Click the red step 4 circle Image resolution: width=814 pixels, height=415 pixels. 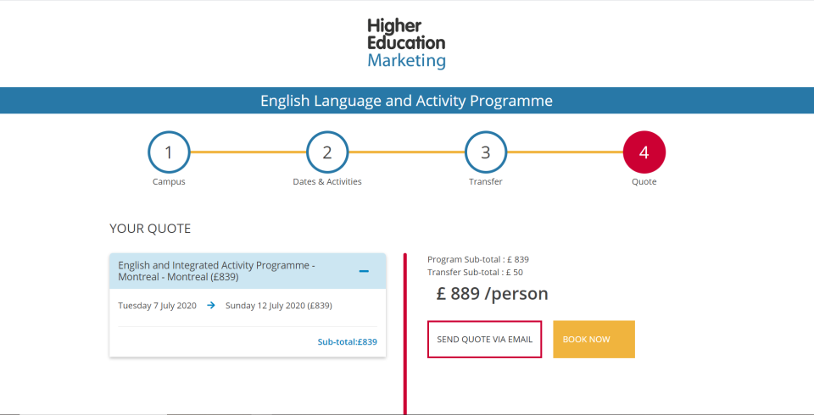pyautogui.click(x=644, y=152)
